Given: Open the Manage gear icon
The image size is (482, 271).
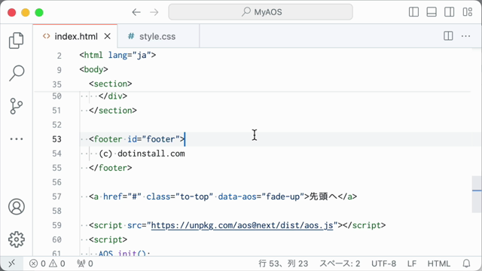Looking at the screenshot, I should (17, 239).
